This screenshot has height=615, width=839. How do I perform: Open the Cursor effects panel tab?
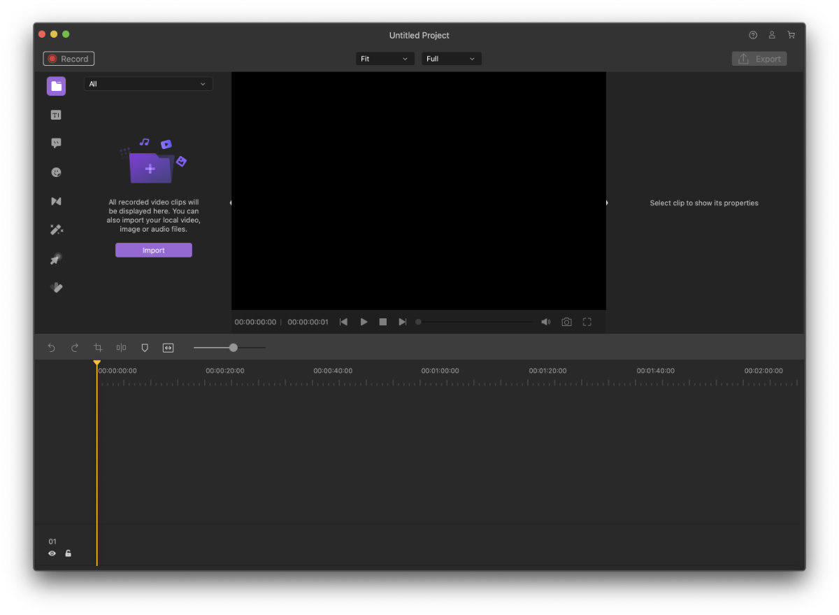pyautogui.click(x=56, y=259)
